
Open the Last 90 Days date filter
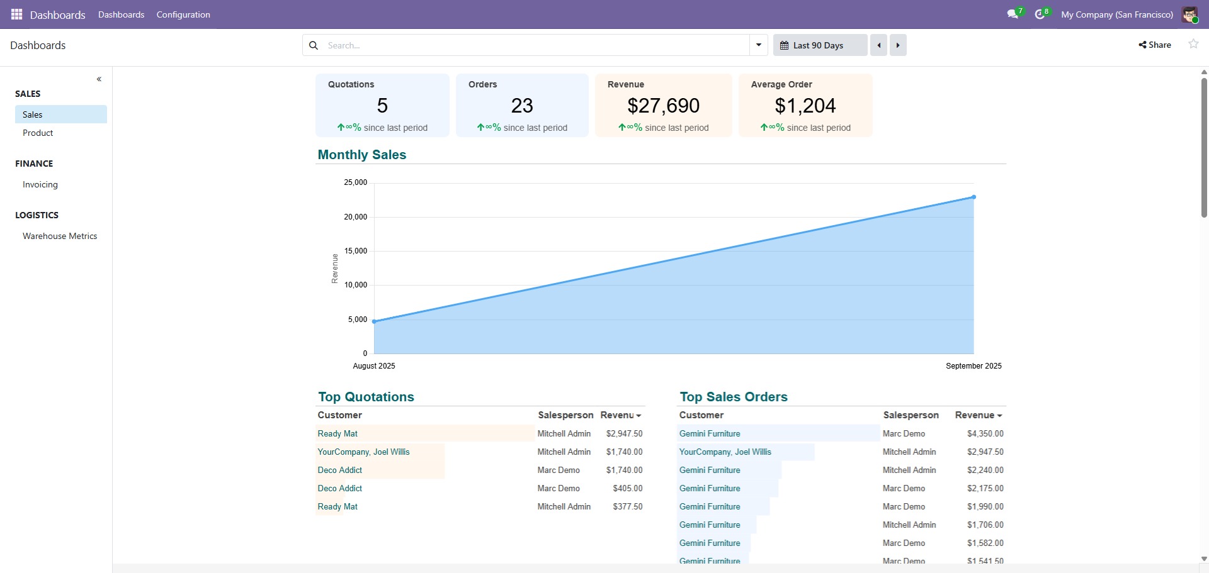820,45
